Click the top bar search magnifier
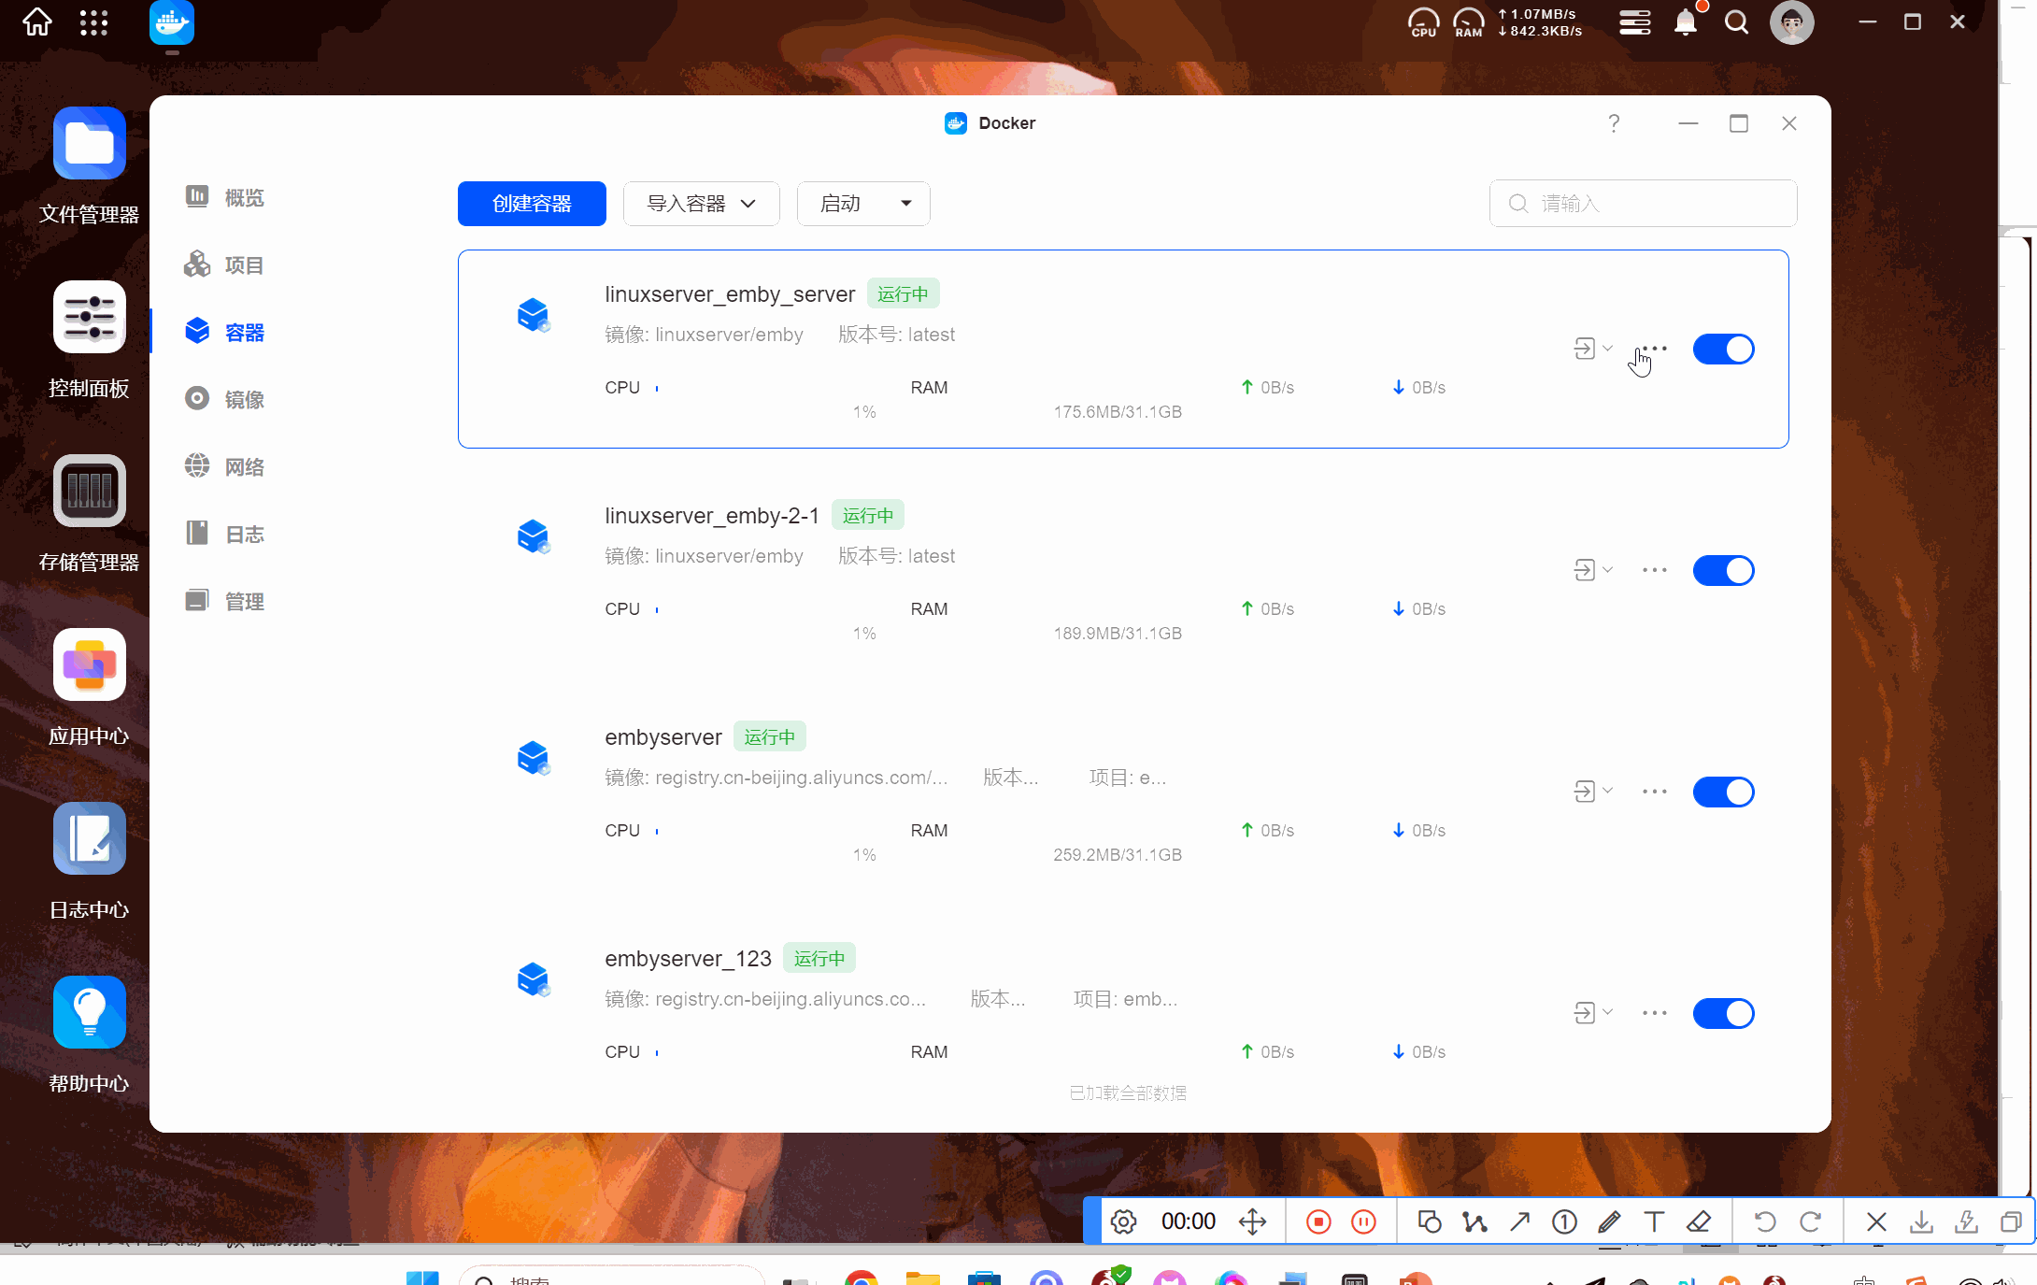The height and width of the screenshot is (1285, 2037). (1736, 22)
